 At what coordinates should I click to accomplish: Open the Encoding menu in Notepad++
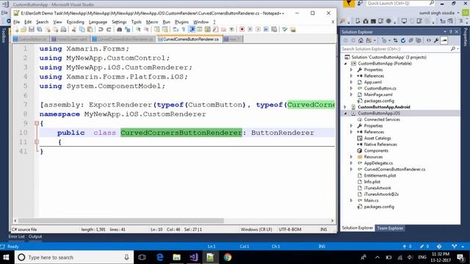click(x=75, y=22)
